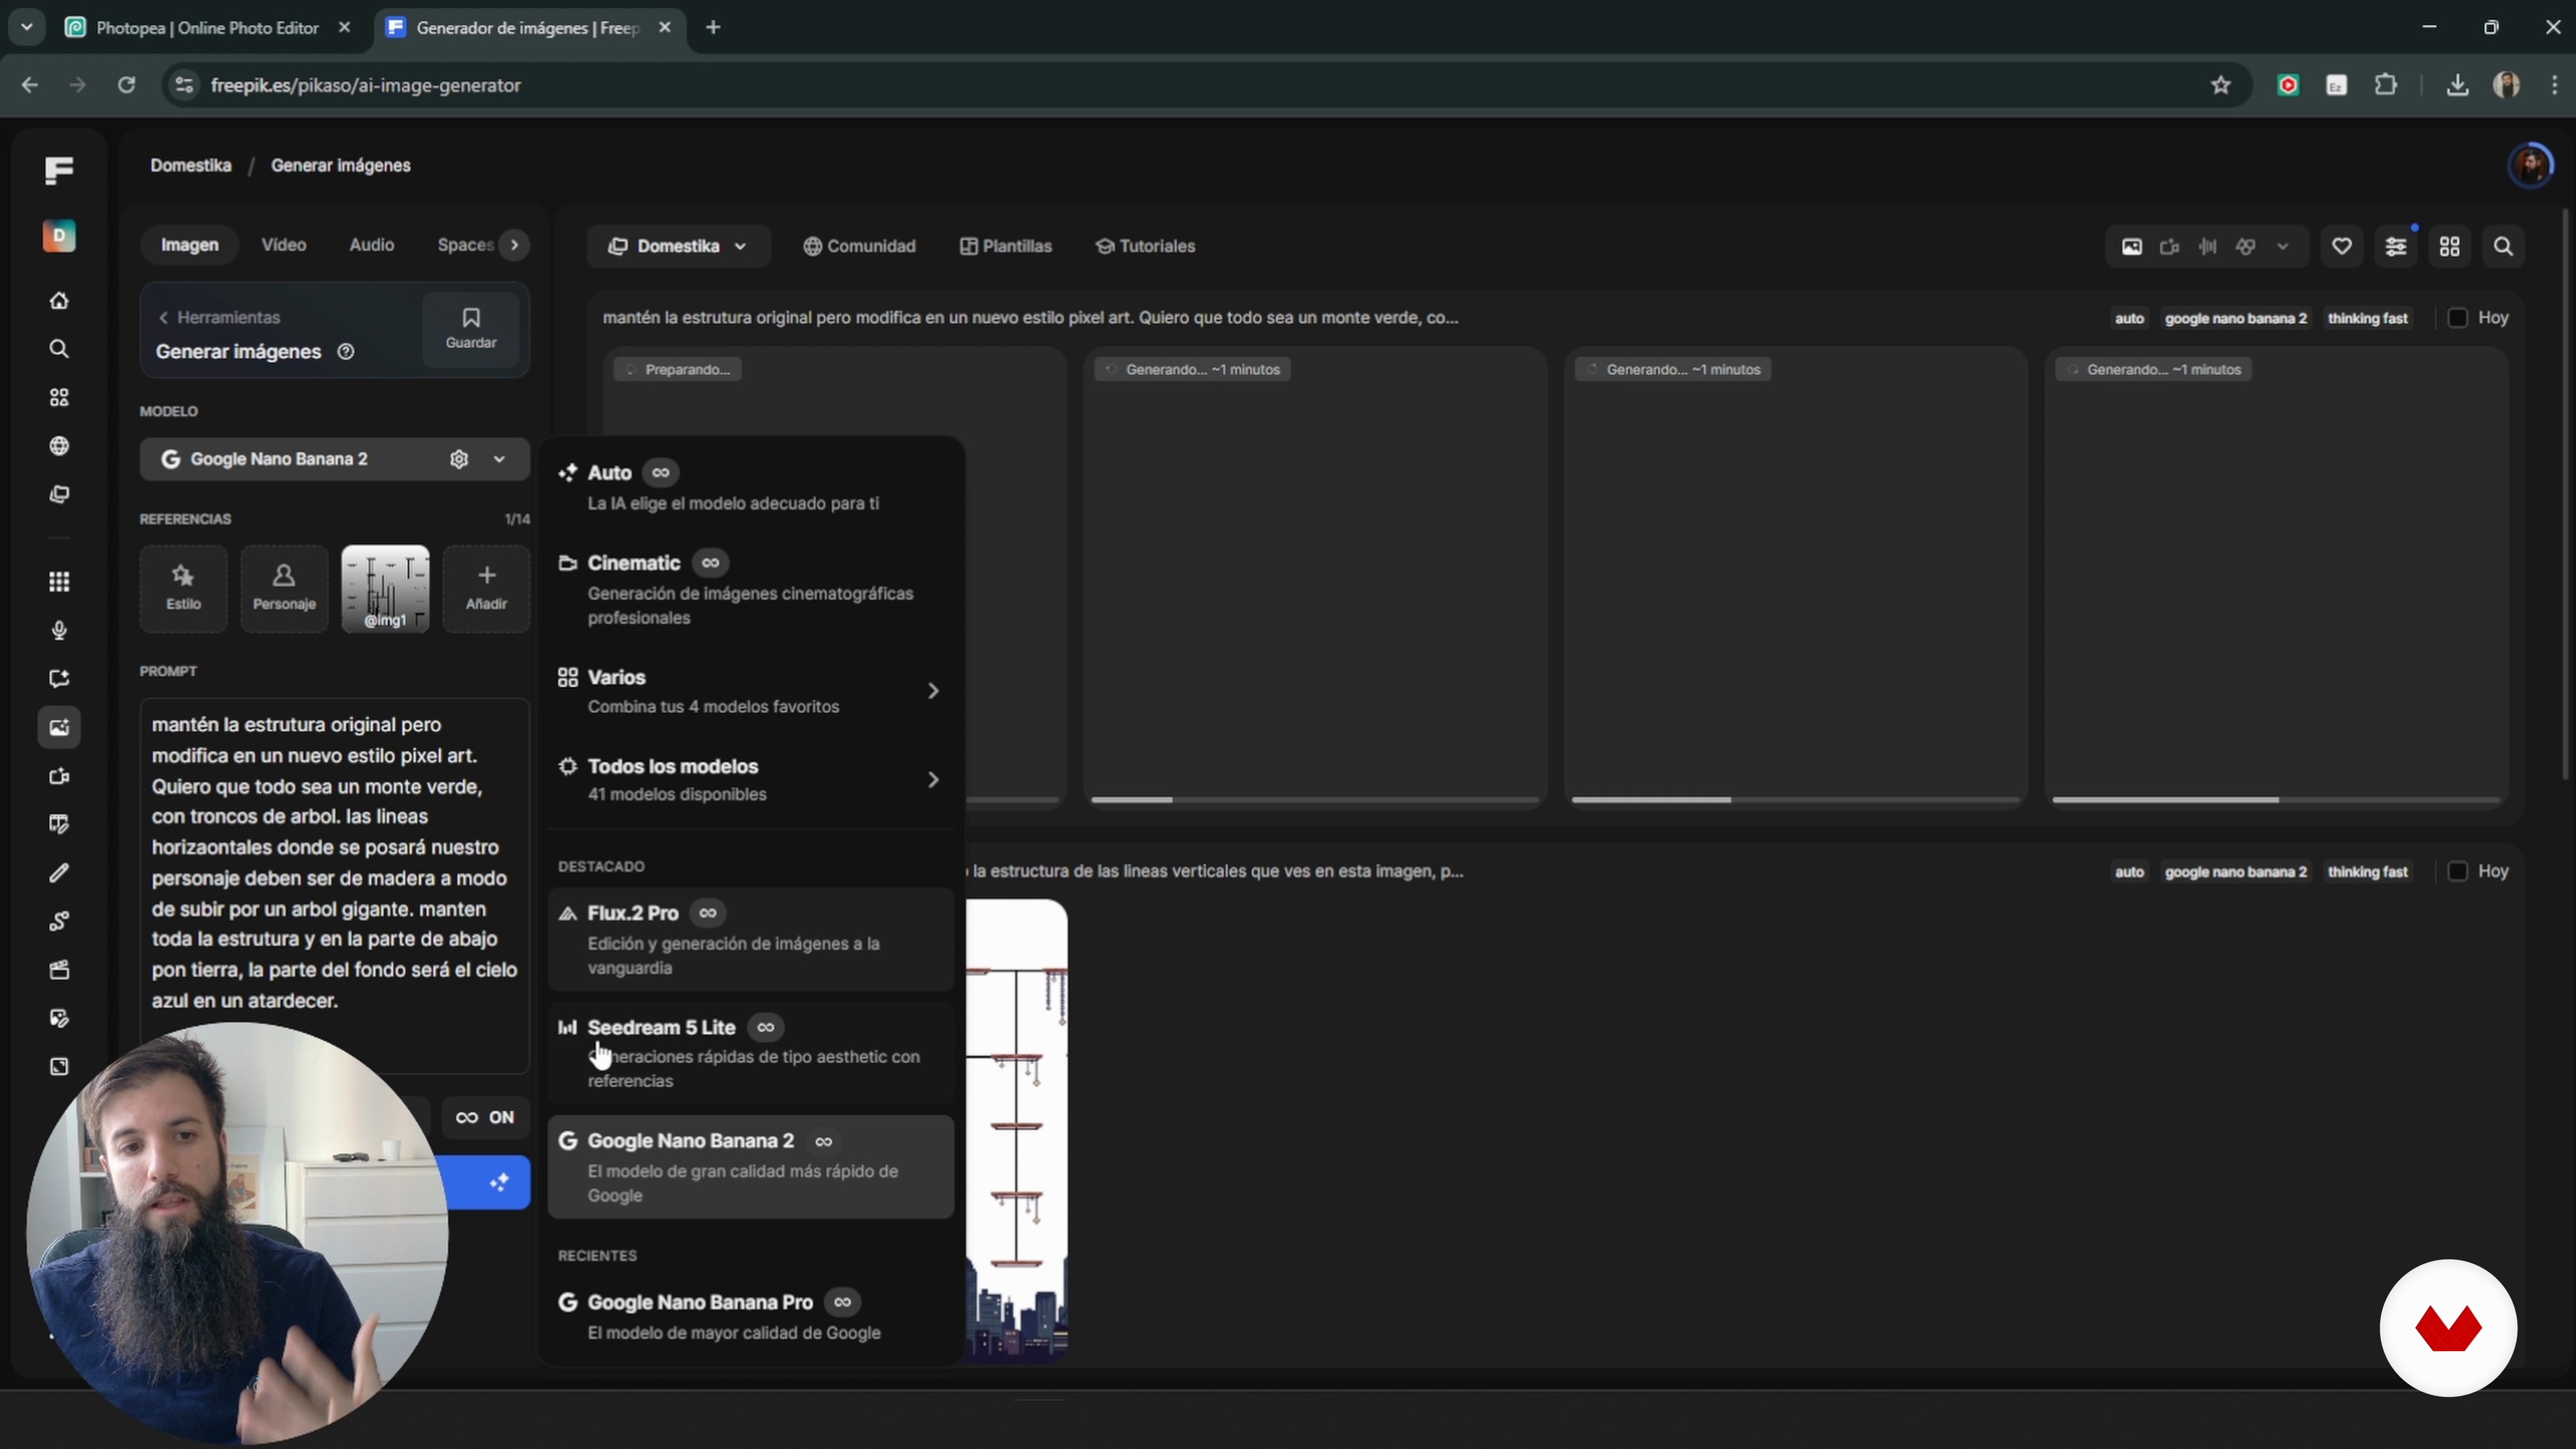Go back to Herramientas

(x=219, y=318)
